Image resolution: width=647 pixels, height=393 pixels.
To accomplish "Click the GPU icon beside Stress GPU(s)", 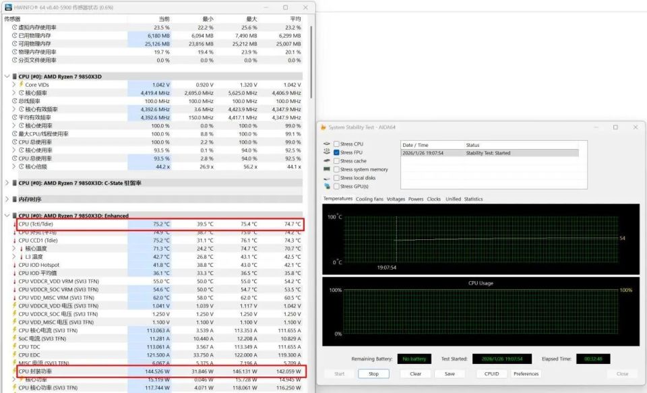I will pyautogui.click(x=327, y=186).
